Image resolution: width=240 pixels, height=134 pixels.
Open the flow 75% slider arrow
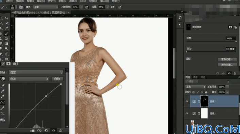click(107, 7)
